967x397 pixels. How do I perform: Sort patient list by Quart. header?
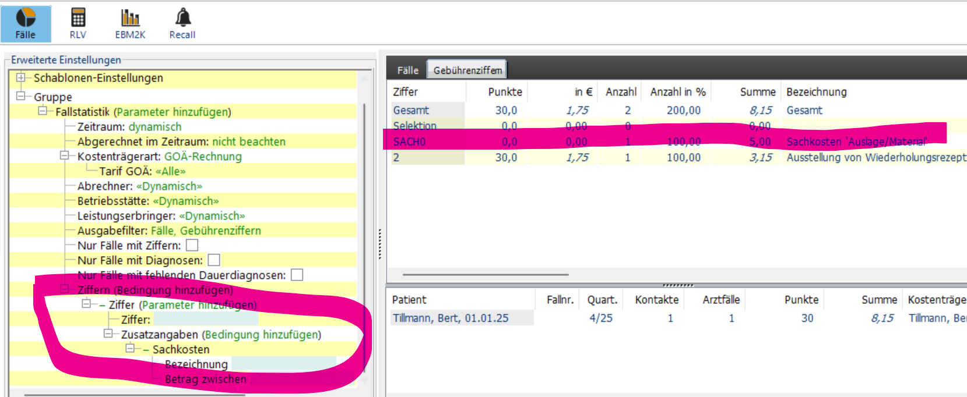[602, 300]
